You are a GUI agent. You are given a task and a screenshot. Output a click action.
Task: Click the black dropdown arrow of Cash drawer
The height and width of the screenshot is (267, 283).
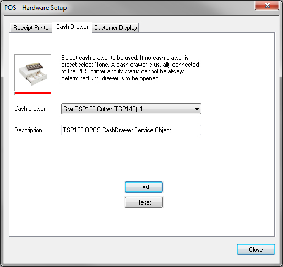(197, 109)
